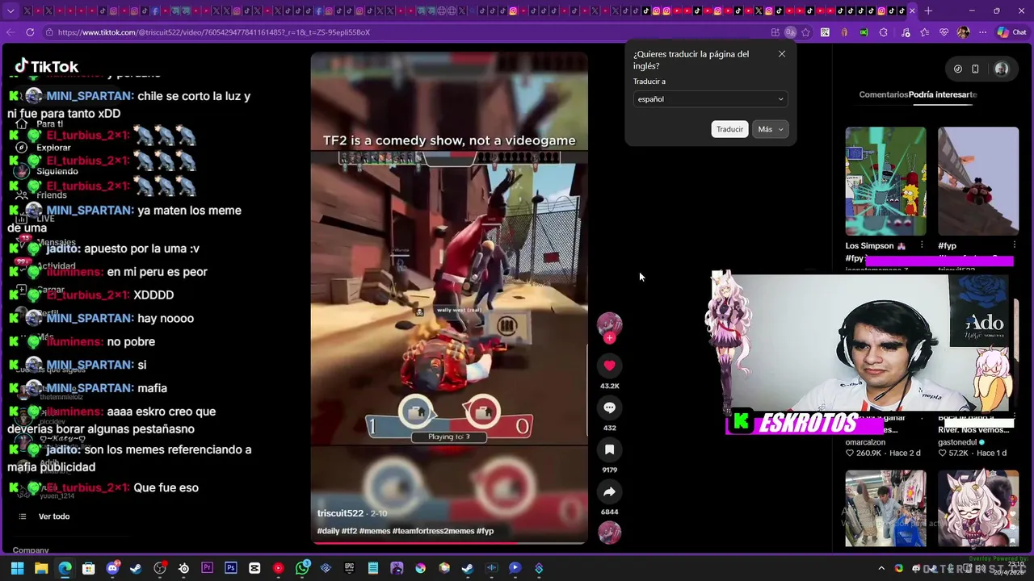The height and width of the screenshot is (581, 1034).
Task: Close the translate page popup
Action: tap(781, 54)
